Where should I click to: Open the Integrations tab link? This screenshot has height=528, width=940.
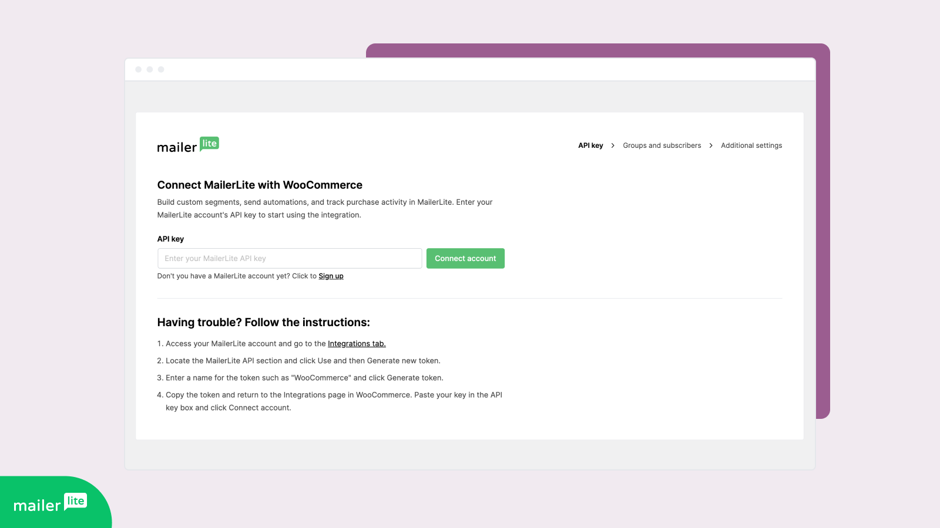(357, 344)
